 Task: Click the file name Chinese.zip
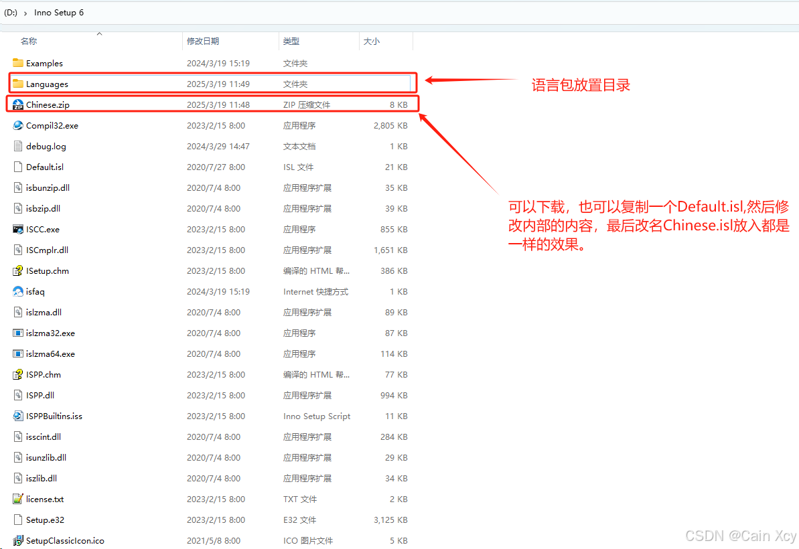[48, 105]
